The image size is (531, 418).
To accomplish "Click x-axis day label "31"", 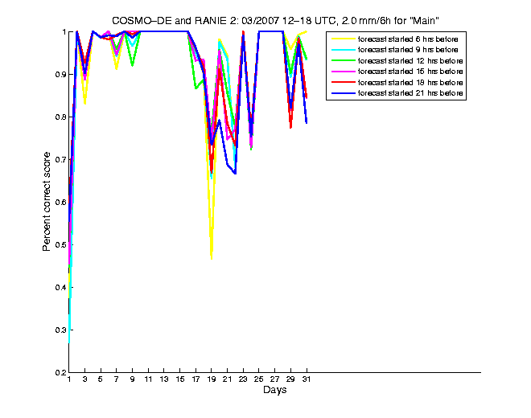I will (307, 379).
